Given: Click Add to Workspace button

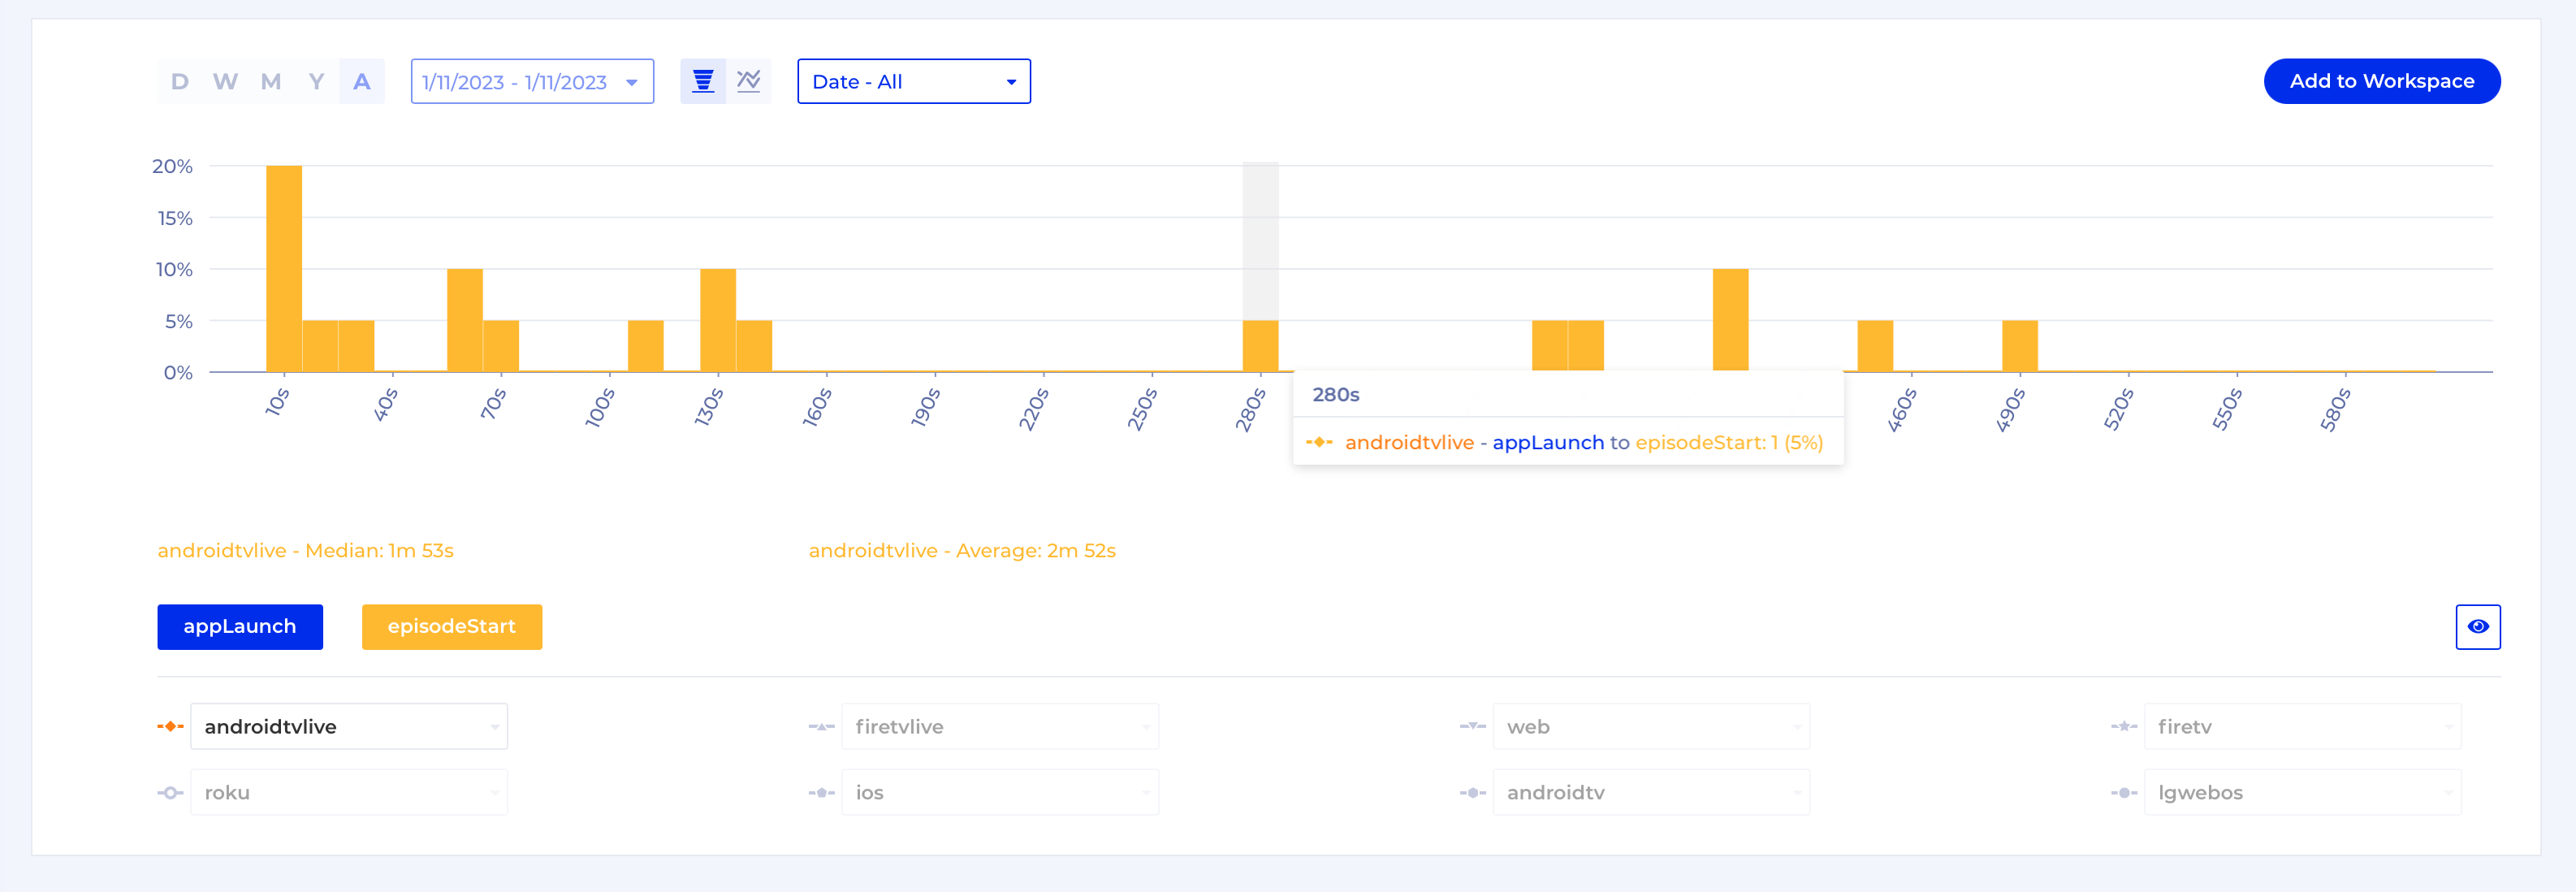Looking at the screenshot, I should point(2381,82).
